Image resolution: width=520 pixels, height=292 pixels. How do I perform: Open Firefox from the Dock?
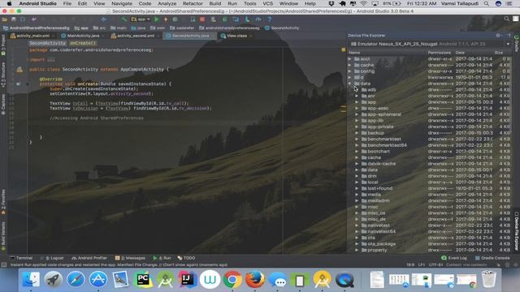[254, 280]
